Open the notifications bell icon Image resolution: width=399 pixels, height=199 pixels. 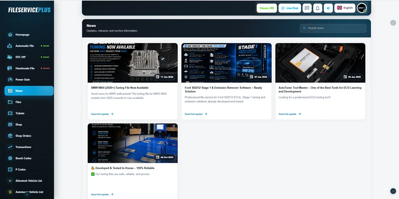318,8
